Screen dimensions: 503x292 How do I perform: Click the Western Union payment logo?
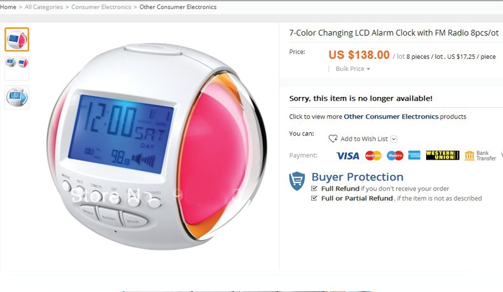pos(443,155)
